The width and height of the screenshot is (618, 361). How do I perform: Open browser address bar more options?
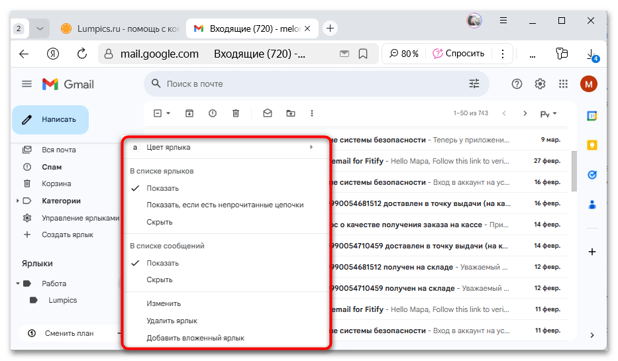(x=503, y=54)
